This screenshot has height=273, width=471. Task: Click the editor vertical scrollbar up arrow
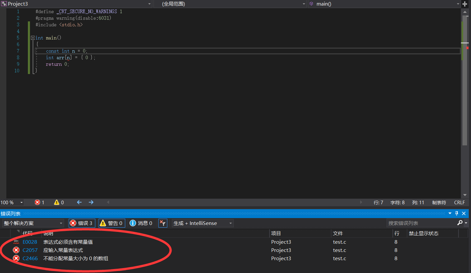465,12
